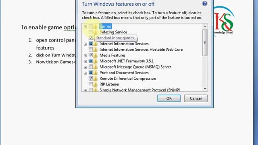Cancel the Windows Features dialog

pyautogui.click(x=196, y=98)
